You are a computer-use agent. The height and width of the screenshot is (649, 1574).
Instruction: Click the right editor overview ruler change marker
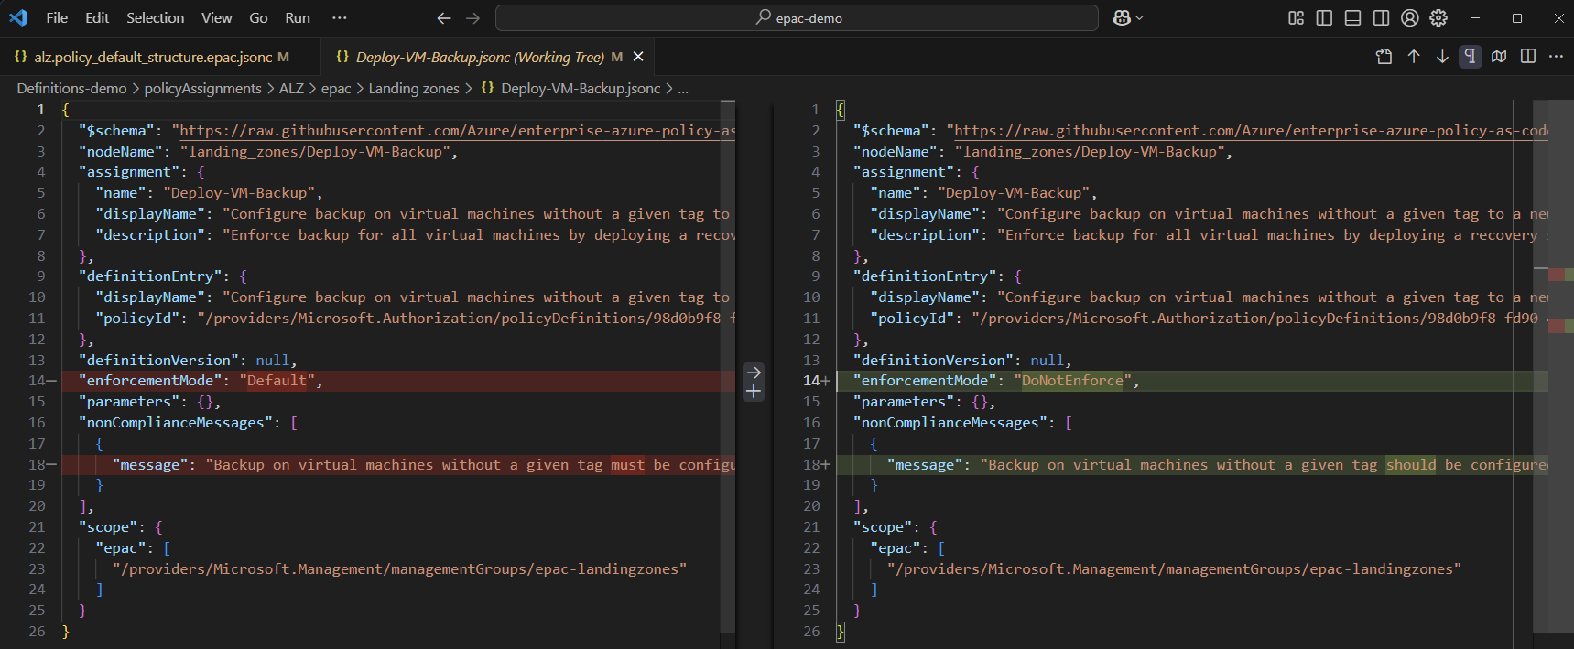1560,276
